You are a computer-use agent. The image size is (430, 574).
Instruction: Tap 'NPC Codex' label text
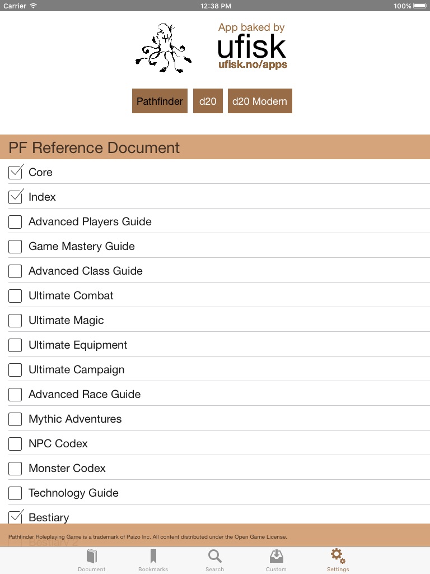pos(58,443)
